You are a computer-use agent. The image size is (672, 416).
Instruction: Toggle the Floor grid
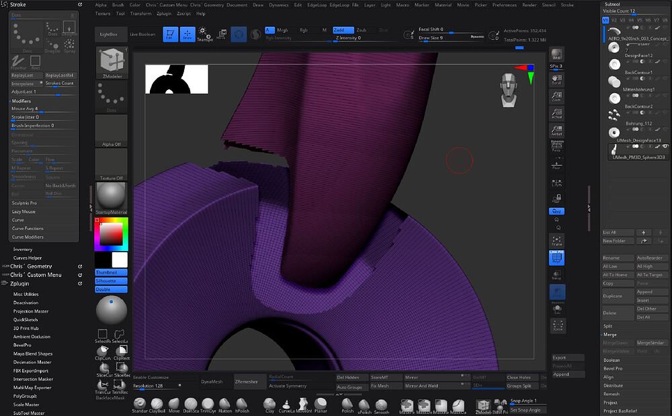coord(556,165)
